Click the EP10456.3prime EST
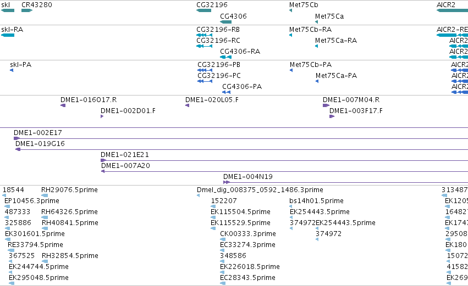 pos(7,206)
